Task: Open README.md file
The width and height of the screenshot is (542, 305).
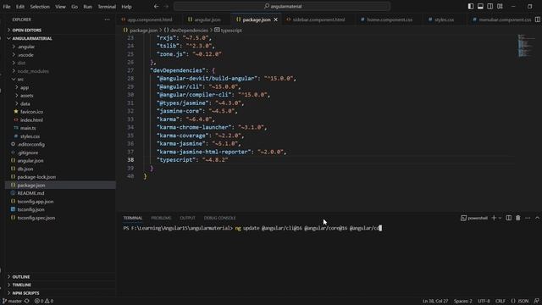Action: click(30, 193)
